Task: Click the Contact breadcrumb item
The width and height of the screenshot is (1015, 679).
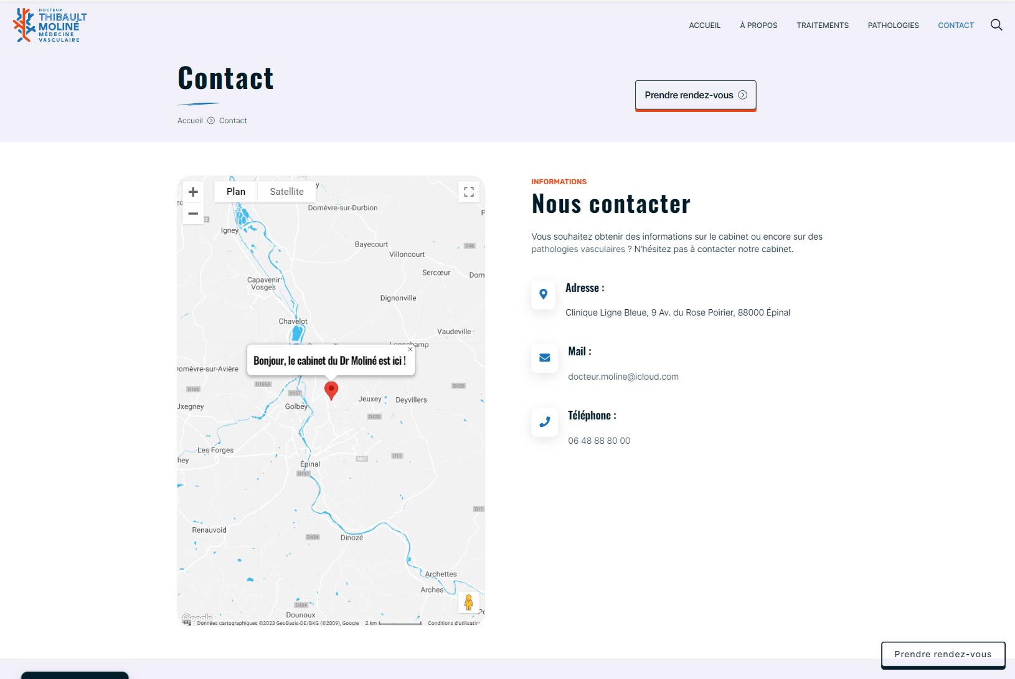Action: pyautogui.click(x=233, y=121)
